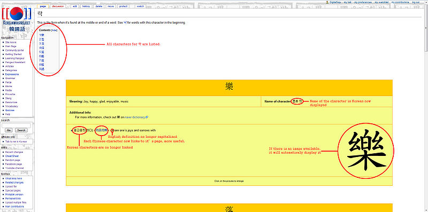Open the history tab
428x212 pixels.
point(86,6)
